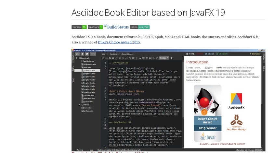The height and width of the screenshot is (153, 273).
Task: Apply Strikethrough formatting in AsciidocFX toolbar
Action: pyautogui.click(x=123, y=58)
